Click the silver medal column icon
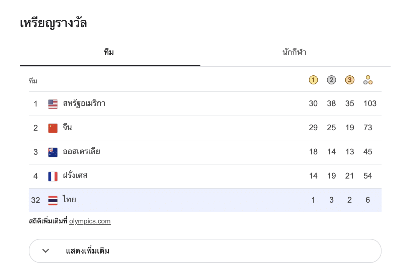Viewport: 411px width, 278px height. pyautogui.click(x=331, y=80)
